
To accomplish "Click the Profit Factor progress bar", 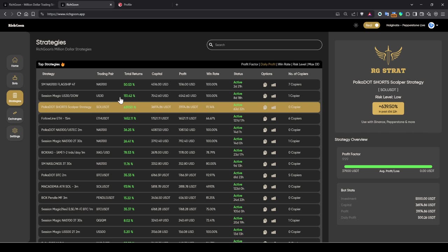I will (388, 167).
